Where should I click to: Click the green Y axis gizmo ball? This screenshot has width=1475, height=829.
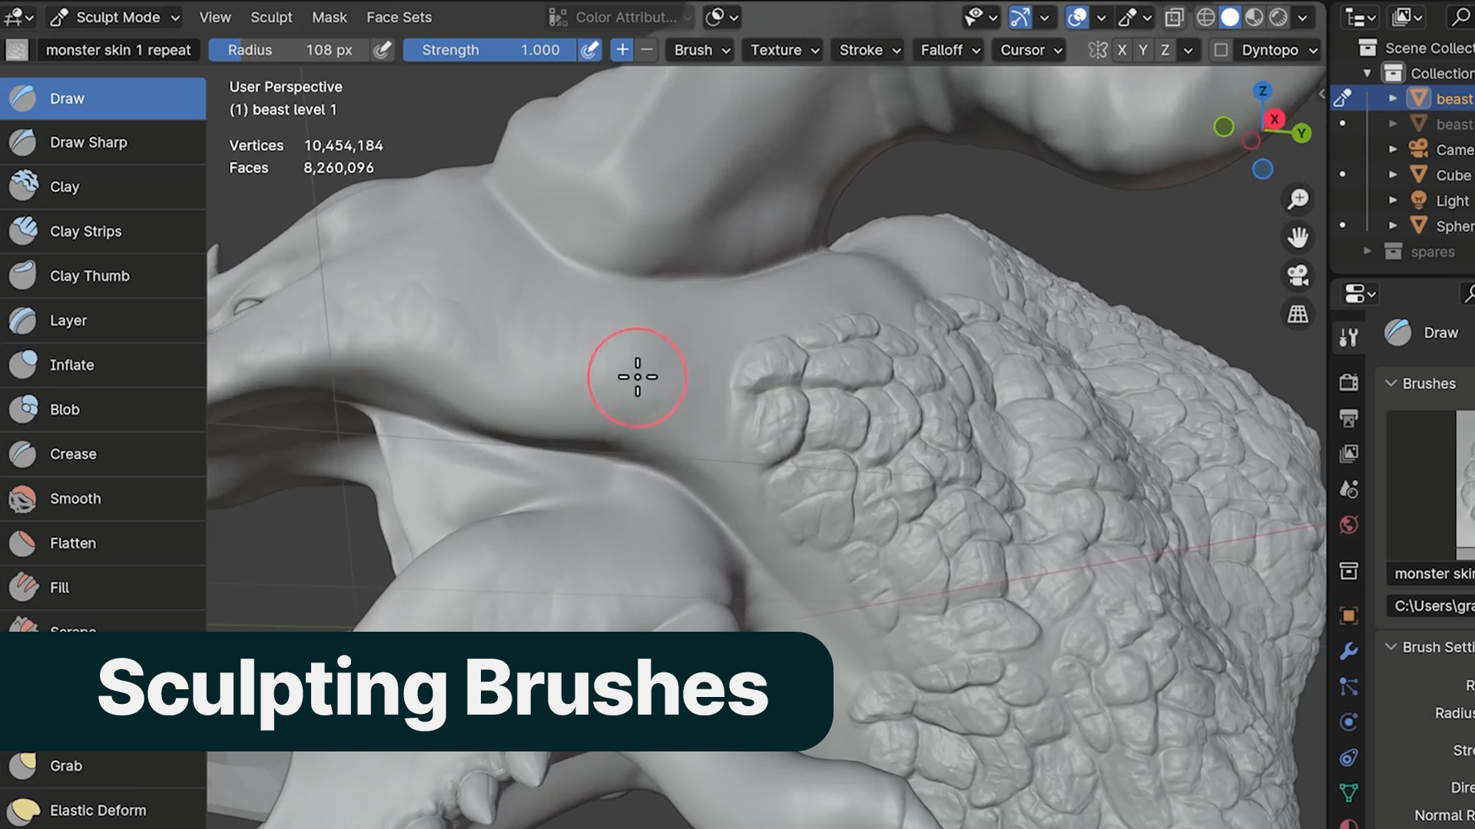[x=1301, y=133]
